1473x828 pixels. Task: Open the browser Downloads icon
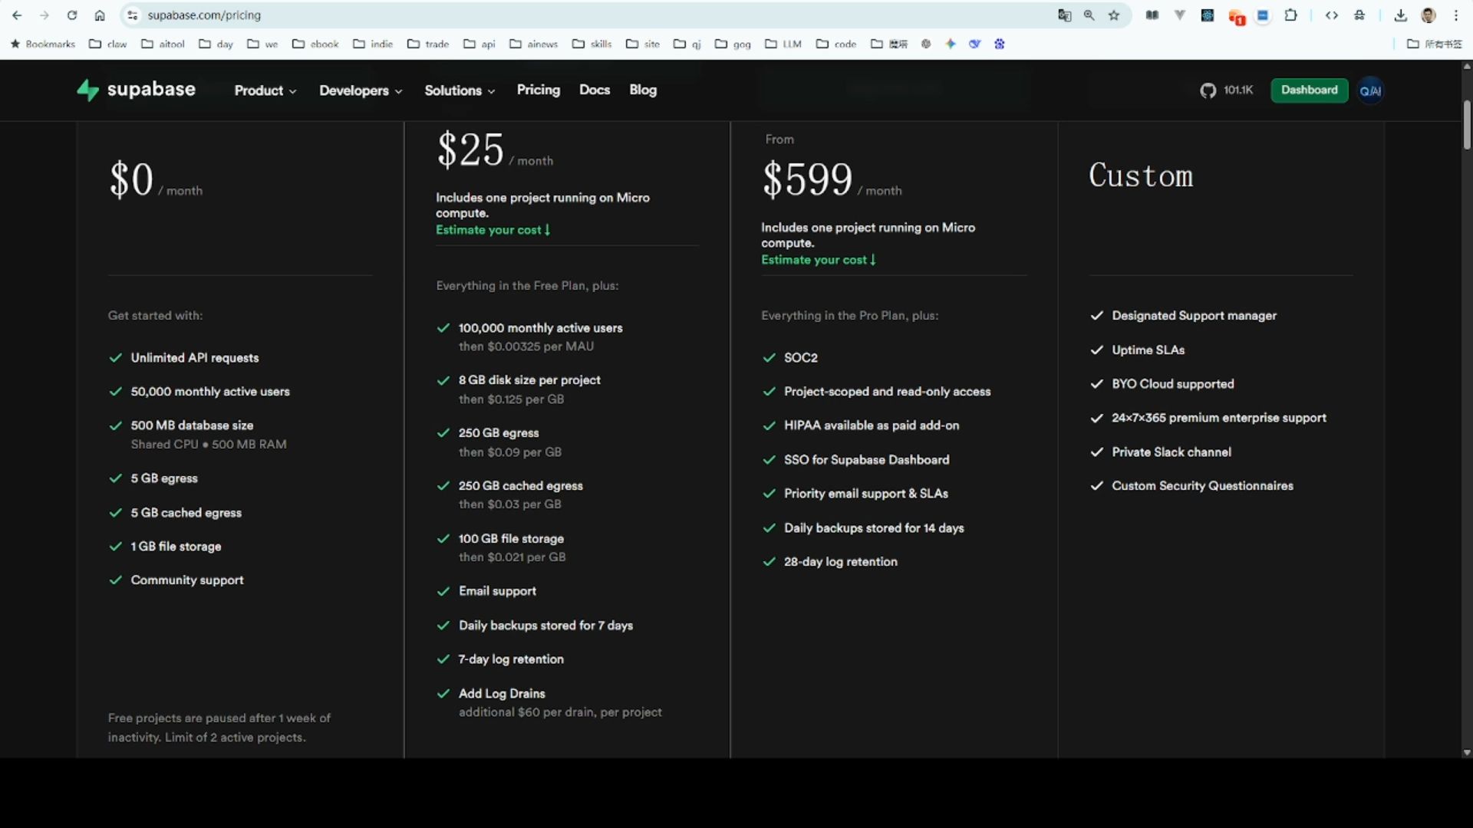pos(1401,15)
